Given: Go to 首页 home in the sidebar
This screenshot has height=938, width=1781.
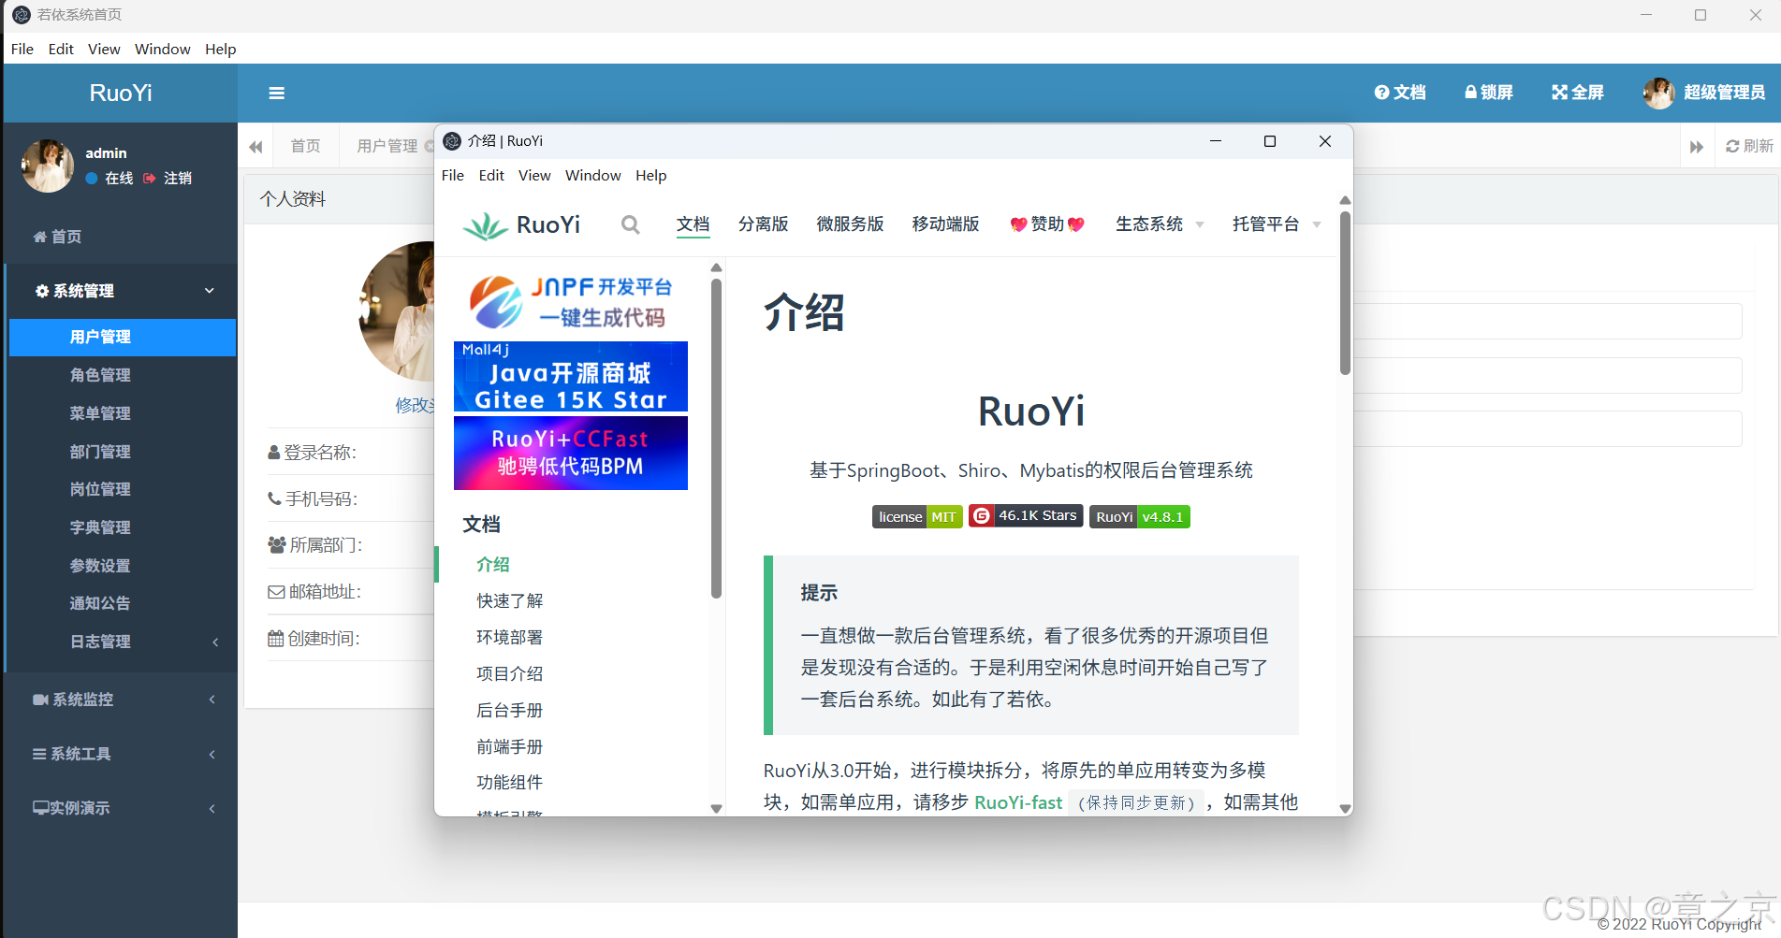Looking at the screenshot, I should click(x=57, y=237).
